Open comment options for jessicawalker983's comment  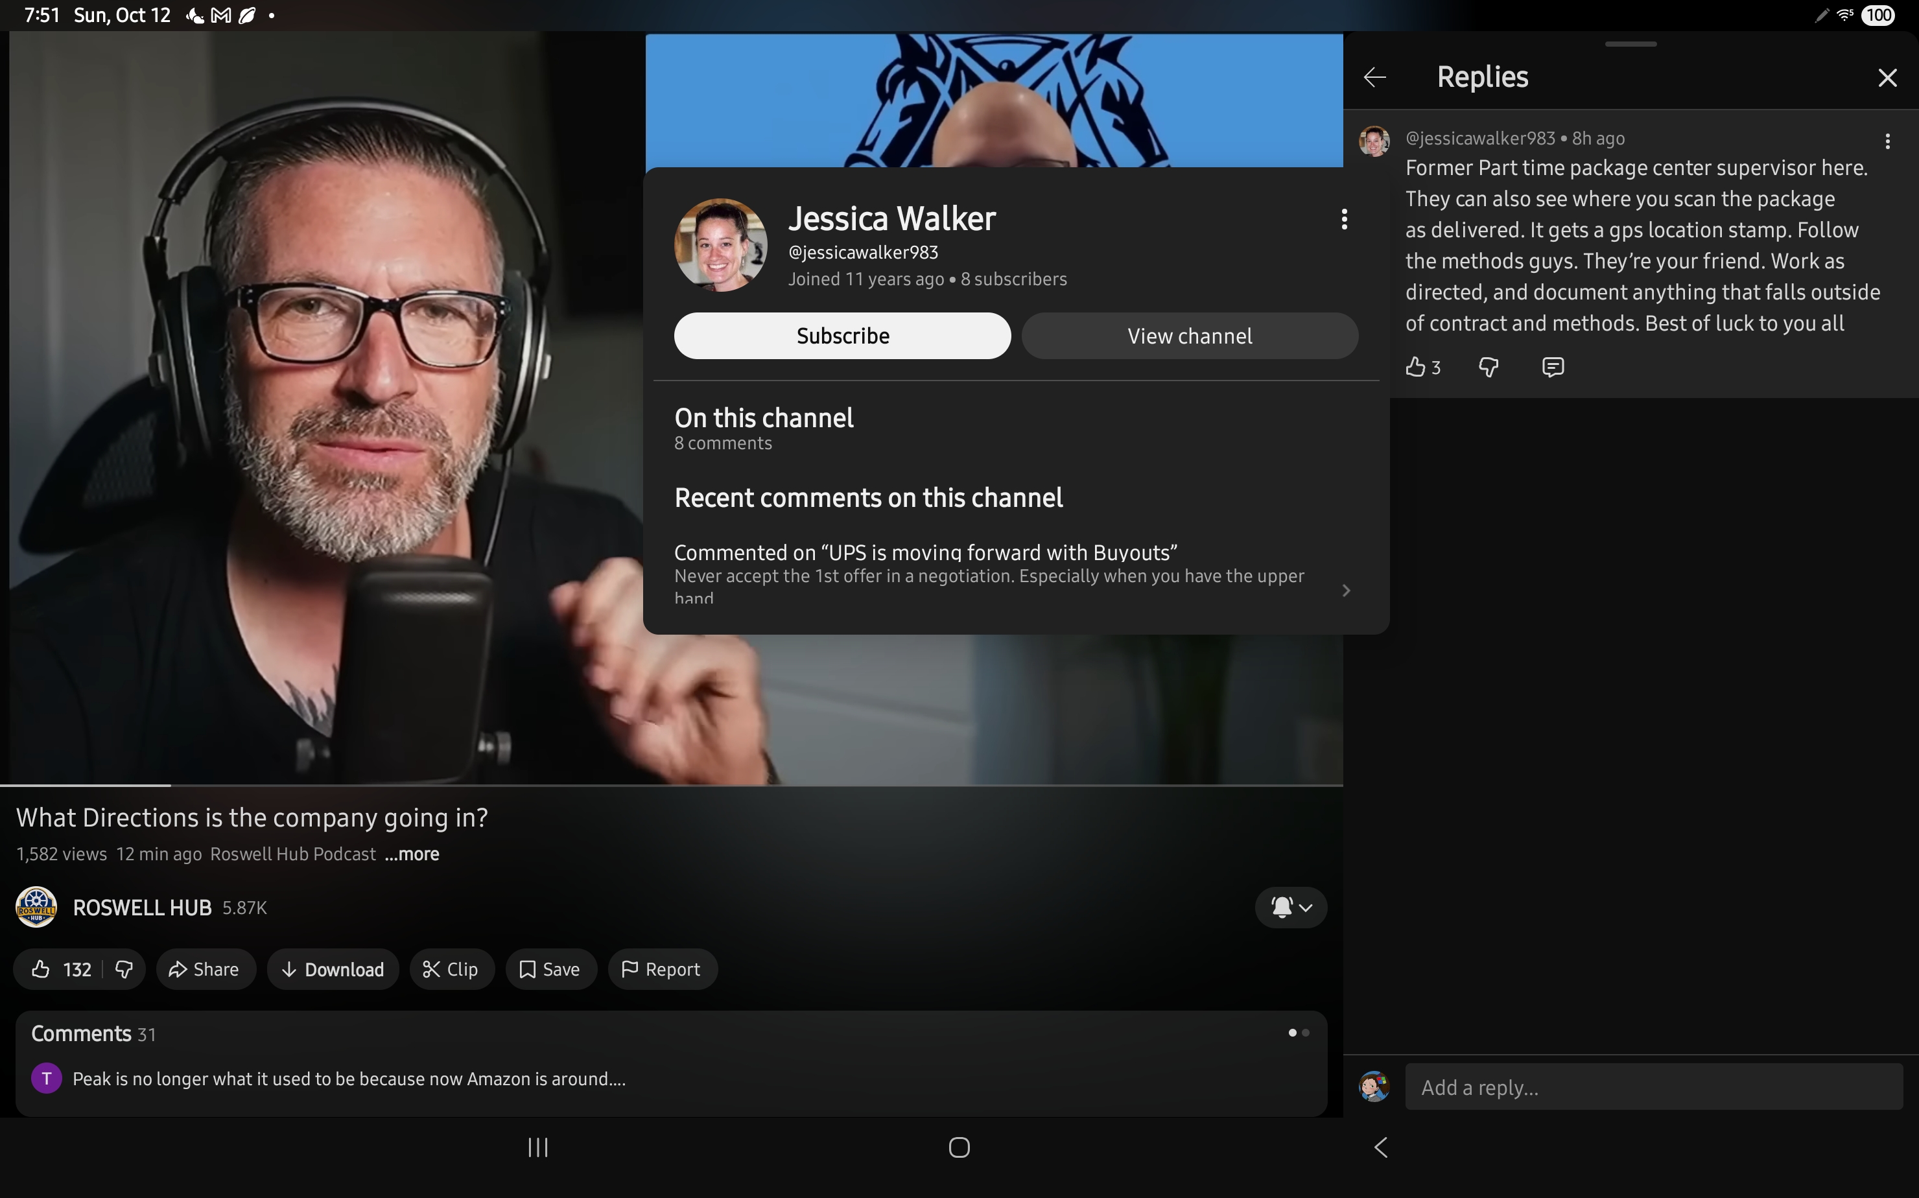point(1887,141)
